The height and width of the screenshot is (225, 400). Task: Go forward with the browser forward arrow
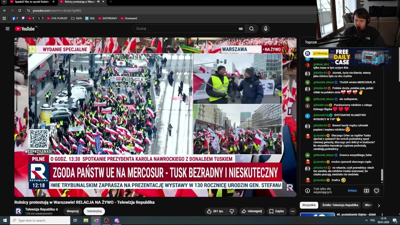12,10
